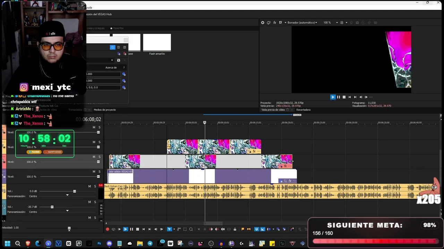
Task: Go to end in timeline transport
Action: tap(150, 229)
